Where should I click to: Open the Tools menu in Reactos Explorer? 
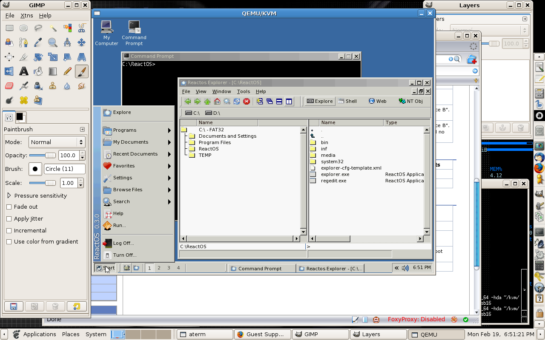(243, 91)
